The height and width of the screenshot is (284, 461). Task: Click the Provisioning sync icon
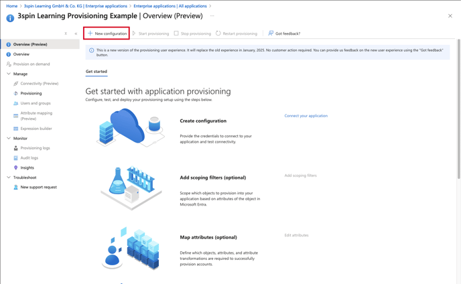click(x=16, y=94)
